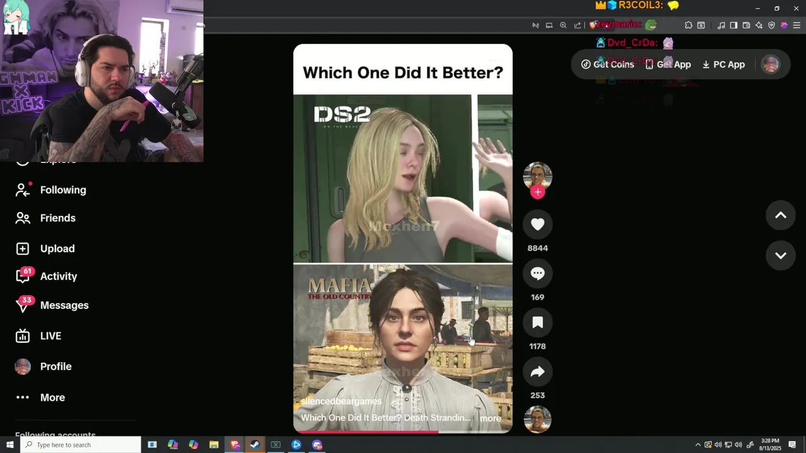Click the Windows Start button
The height and width of the screenshot is (453, 806).
click(9, 445)
